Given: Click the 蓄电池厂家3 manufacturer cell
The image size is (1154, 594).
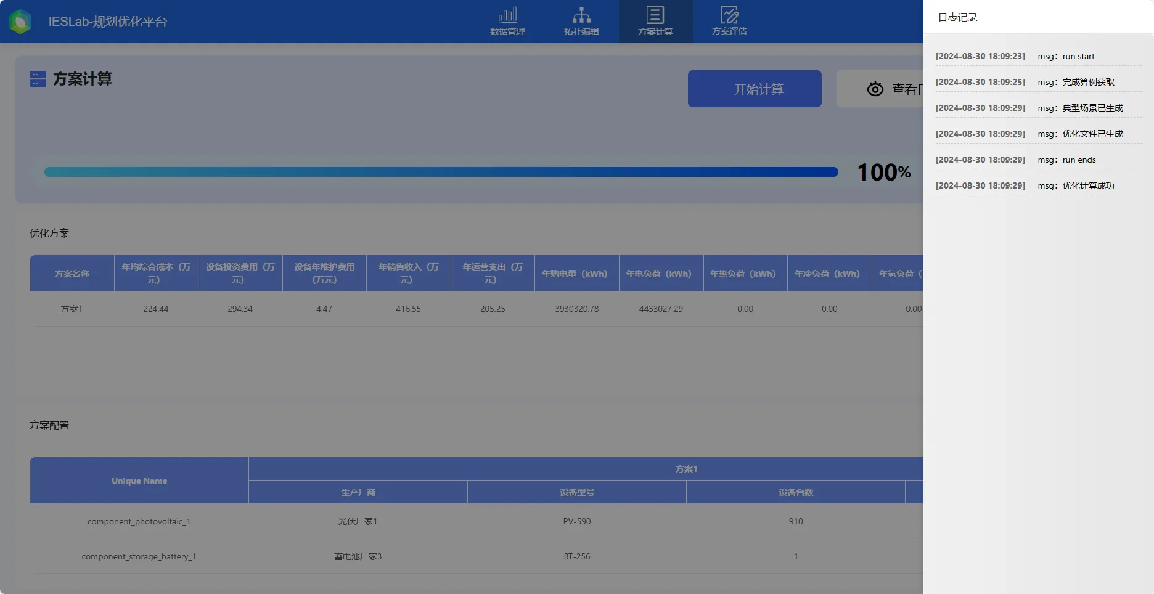Looking at the screenshot, I should [358, 556].
